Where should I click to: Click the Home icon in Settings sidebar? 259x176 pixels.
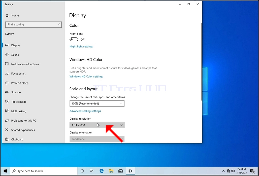(7, 15)
